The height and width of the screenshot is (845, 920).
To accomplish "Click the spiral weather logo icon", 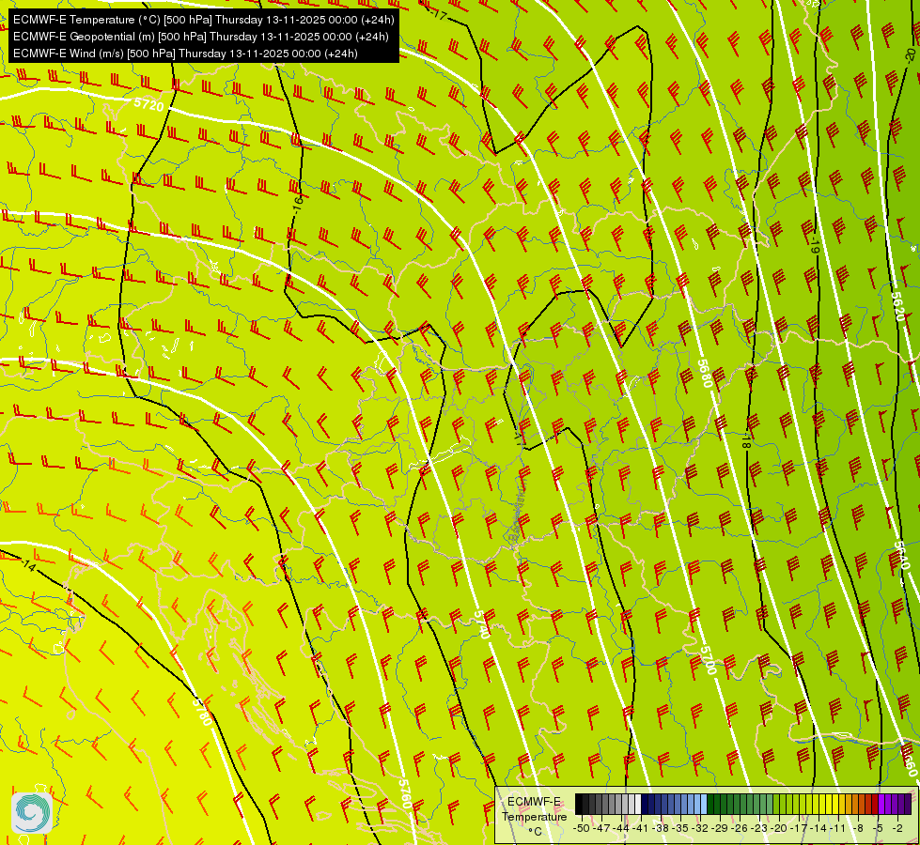I will (x=32, y=812).
